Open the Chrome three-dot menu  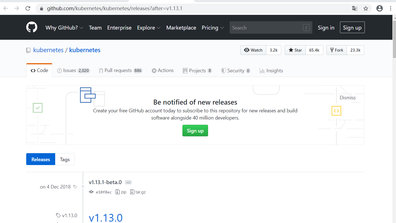click(391, 9)
